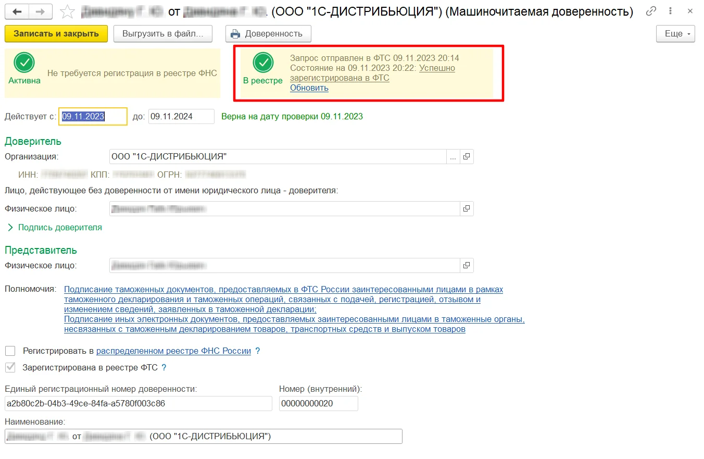The height and width of the screenshot is (459, 704).
Task: Open the organization selection ellipsis button
Action: click(x=453, y=157)
